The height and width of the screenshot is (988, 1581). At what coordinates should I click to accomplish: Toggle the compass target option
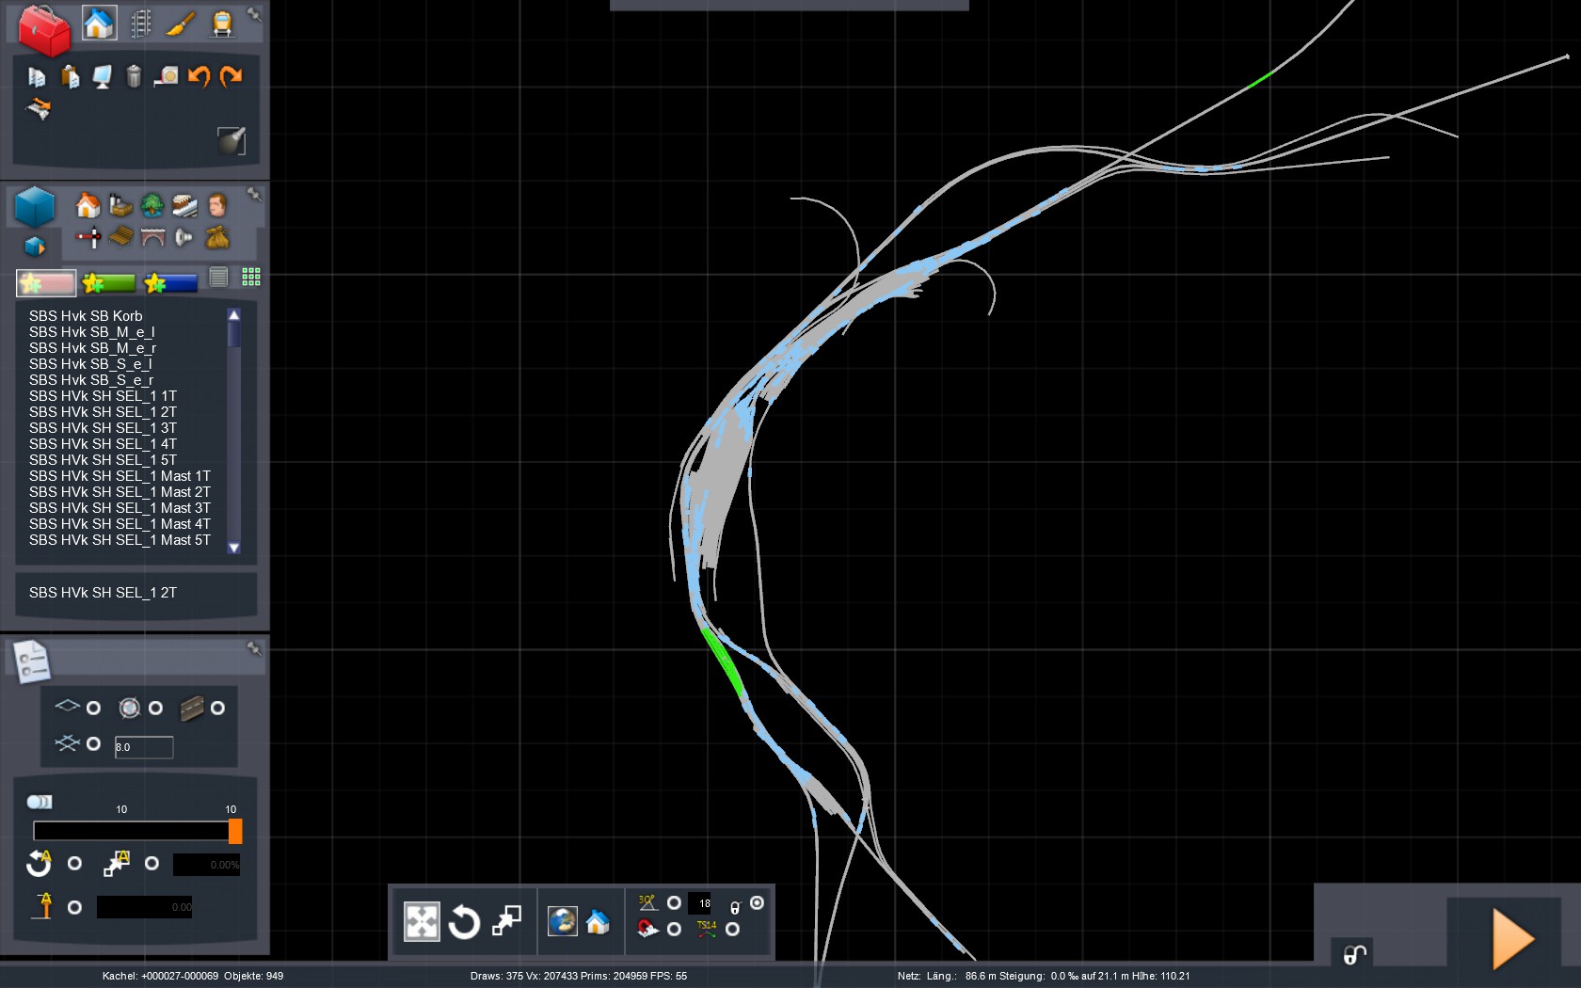click(x=155, y=708)
